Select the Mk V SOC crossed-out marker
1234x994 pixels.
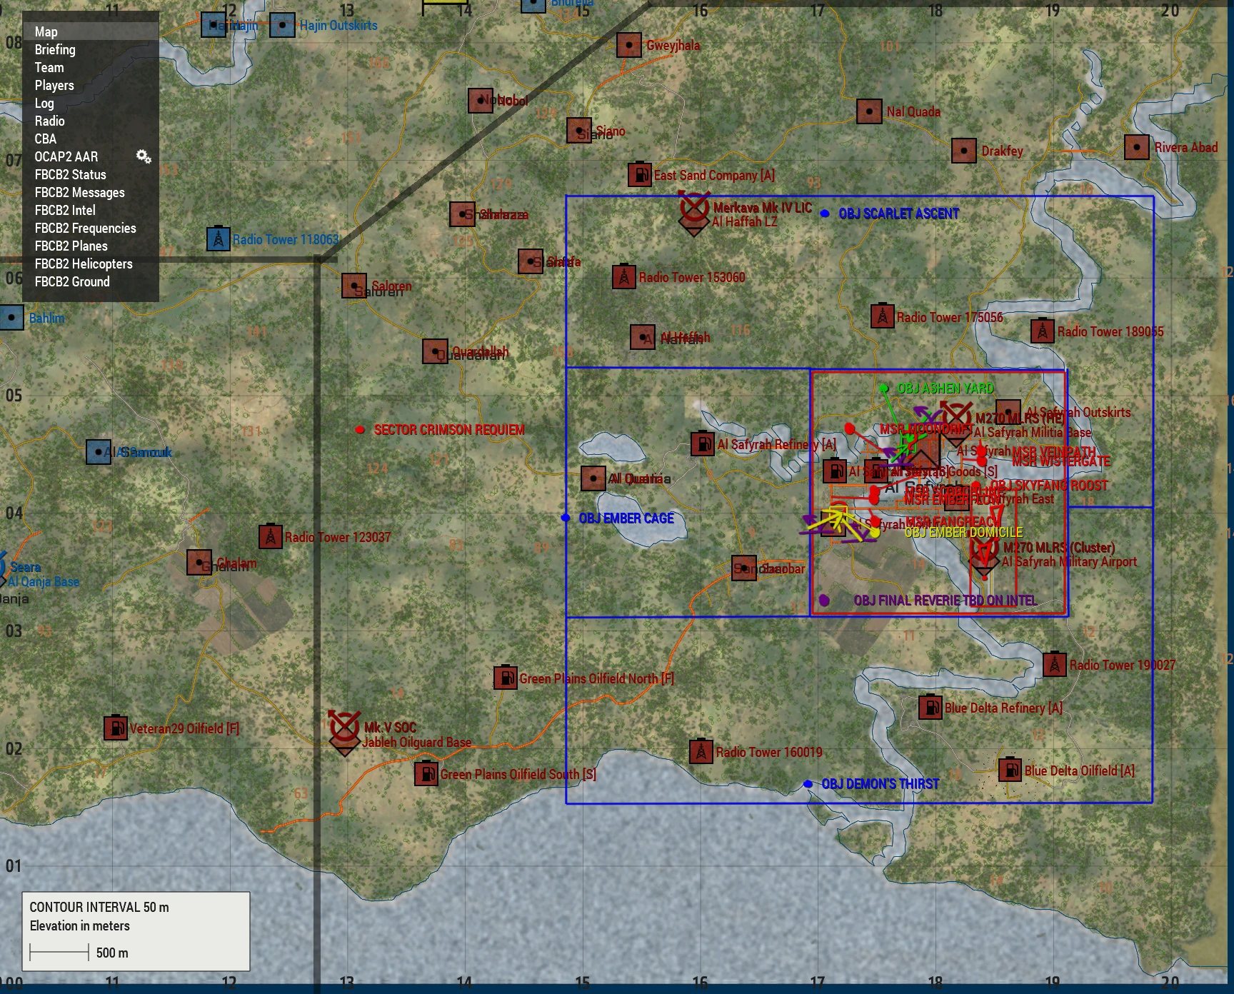344,727
